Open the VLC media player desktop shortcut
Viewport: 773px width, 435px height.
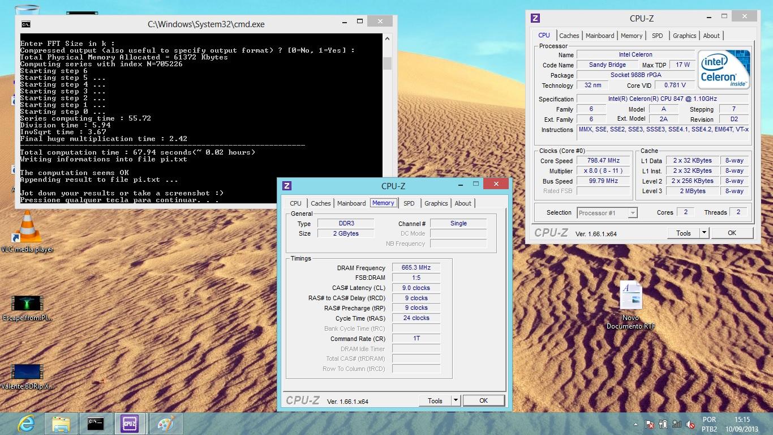tap(27, 232)
